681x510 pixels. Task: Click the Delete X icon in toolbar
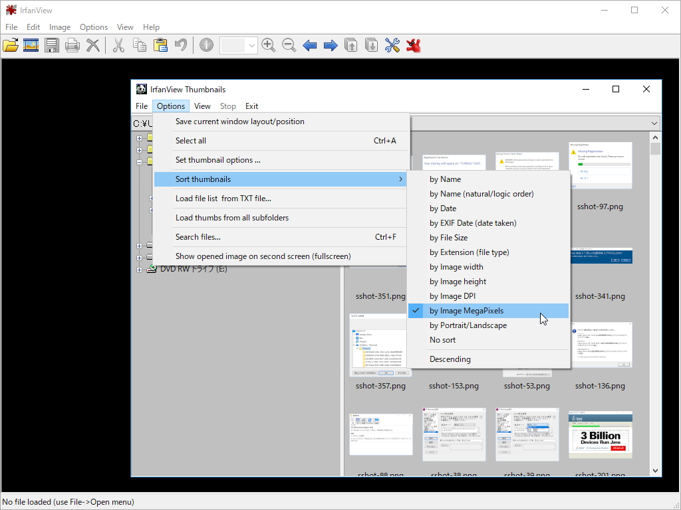click(93, 45)
